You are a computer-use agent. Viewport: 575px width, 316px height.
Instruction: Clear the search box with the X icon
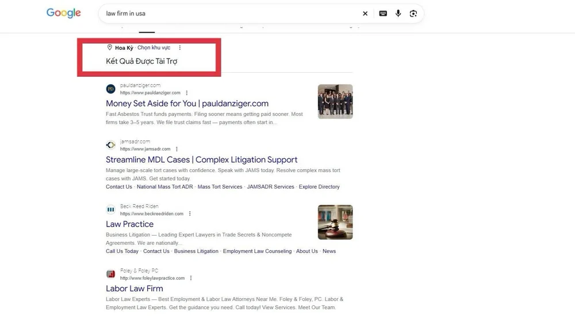365,14
